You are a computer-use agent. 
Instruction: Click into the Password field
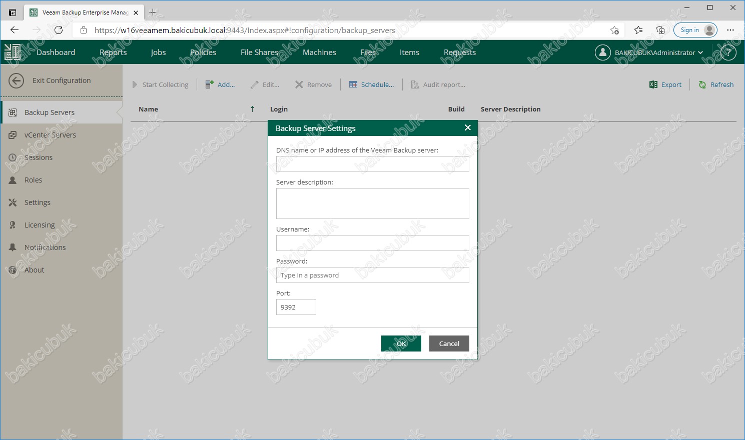point(372,275)
